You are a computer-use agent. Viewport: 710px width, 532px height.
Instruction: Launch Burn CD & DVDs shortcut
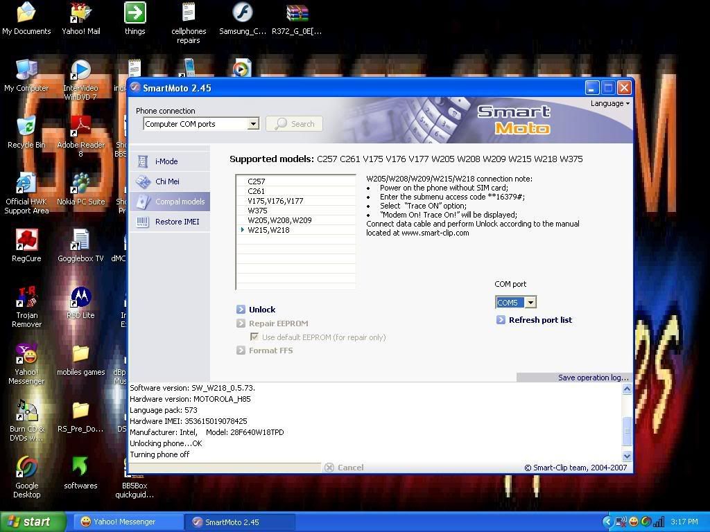click(26, 420)
